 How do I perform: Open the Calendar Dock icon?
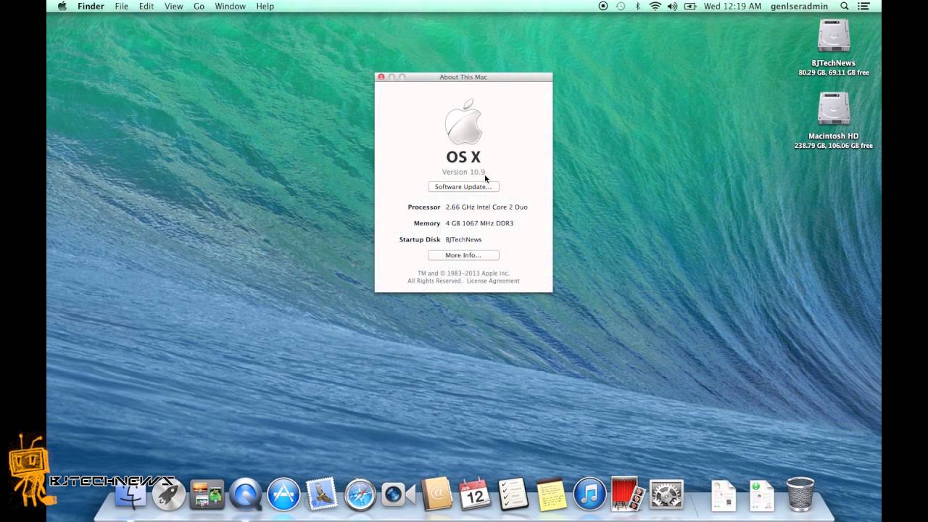[475, 494]
